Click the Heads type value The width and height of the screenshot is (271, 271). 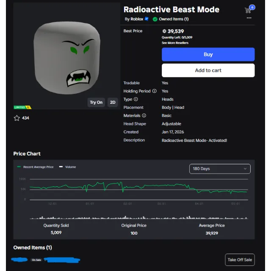pyautogui.click(x=168, y=99)
